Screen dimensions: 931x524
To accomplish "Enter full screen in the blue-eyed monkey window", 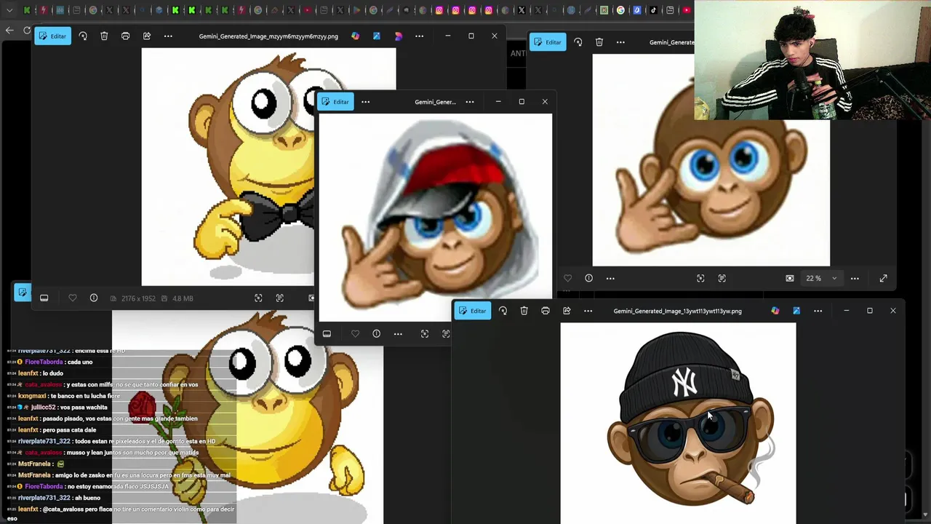I will click(883, 278).
